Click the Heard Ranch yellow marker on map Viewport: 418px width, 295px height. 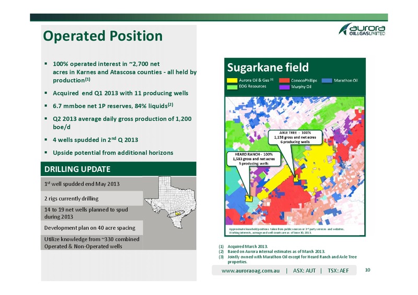pos(249,199)
